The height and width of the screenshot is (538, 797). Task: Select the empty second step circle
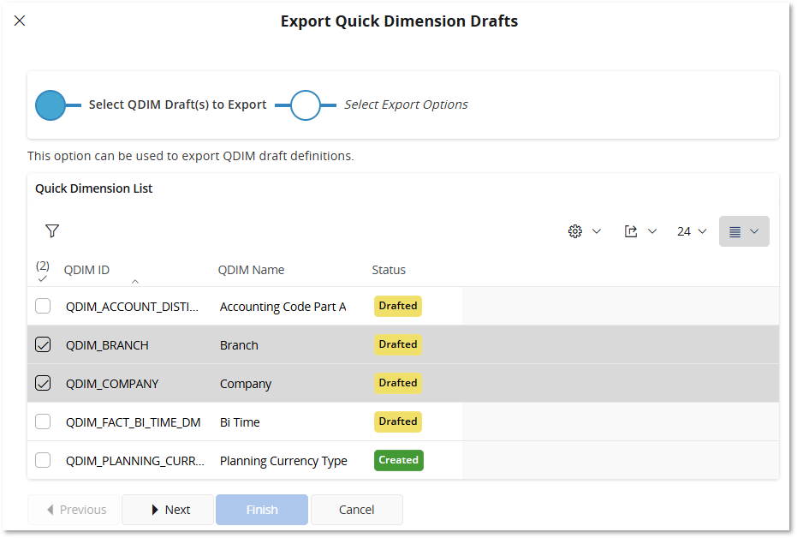(x=305, y=105)
